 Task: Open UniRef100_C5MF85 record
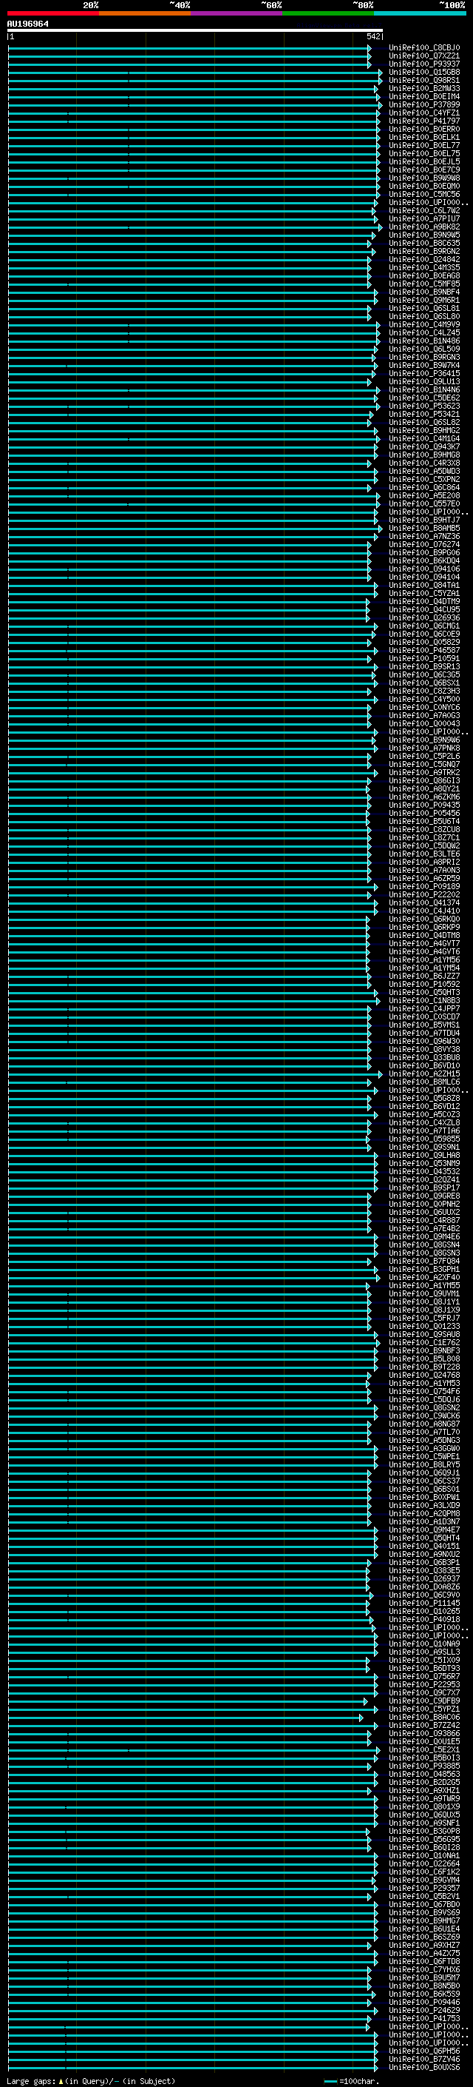pos(424,284)
